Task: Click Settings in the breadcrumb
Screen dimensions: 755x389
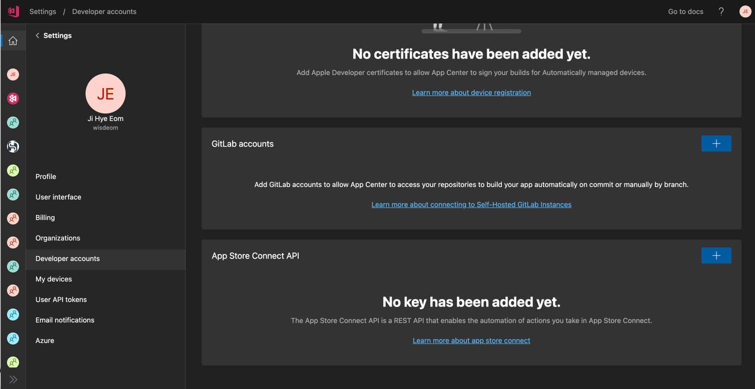Action: coord(43,11)
